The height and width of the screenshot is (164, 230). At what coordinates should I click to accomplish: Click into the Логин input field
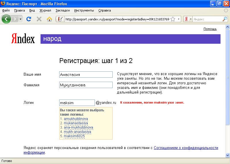point(77,103)
